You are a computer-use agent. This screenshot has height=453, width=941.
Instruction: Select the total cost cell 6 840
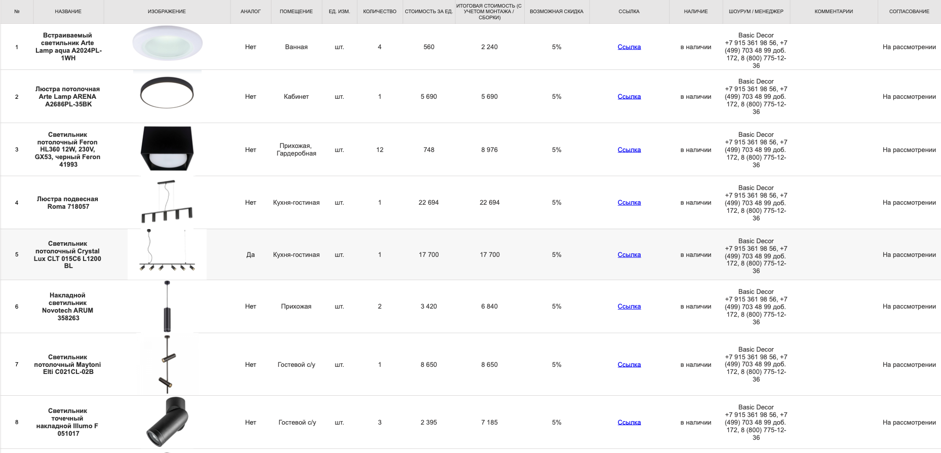[489, 306]
